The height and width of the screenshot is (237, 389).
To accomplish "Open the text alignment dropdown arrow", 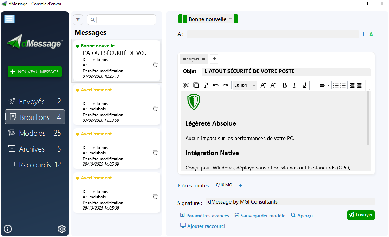I will click(x=328, y=85).
